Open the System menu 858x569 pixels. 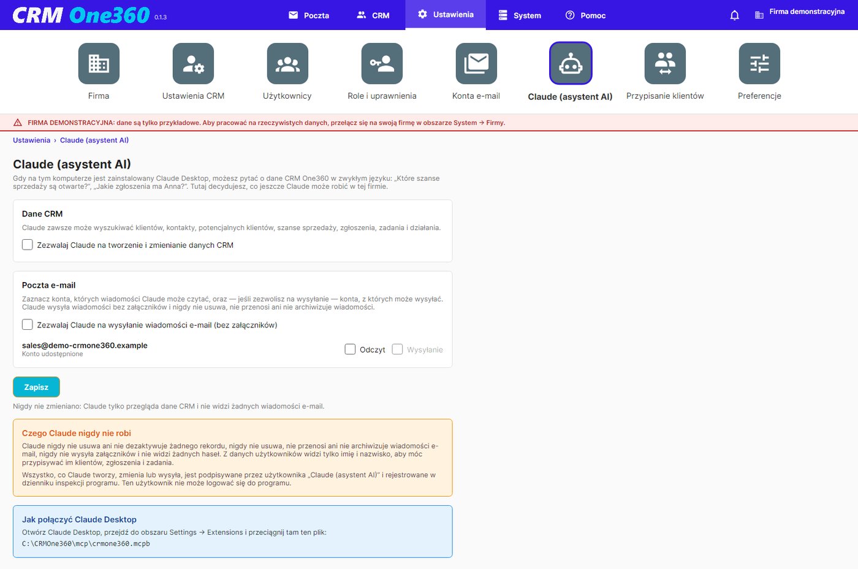[x=520, y=15]
